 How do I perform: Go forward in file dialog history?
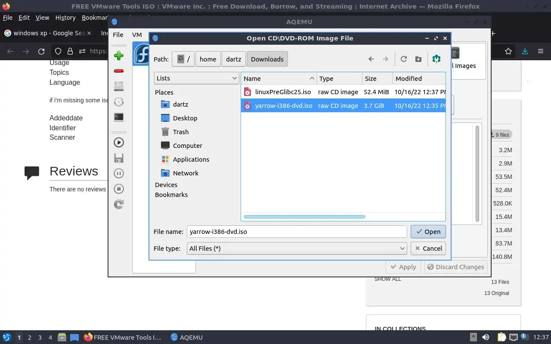[386, 59]
